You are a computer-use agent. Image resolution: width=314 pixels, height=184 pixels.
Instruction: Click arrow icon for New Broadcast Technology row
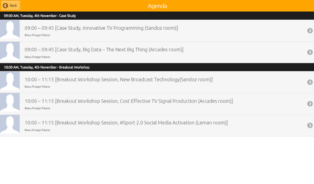[x=310, y=82]
